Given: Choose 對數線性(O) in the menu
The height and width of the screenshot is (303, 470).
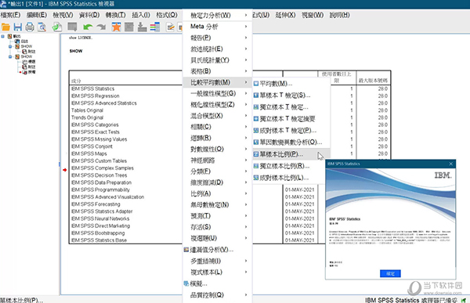Looking at the screenshot, I should [217, 149].
